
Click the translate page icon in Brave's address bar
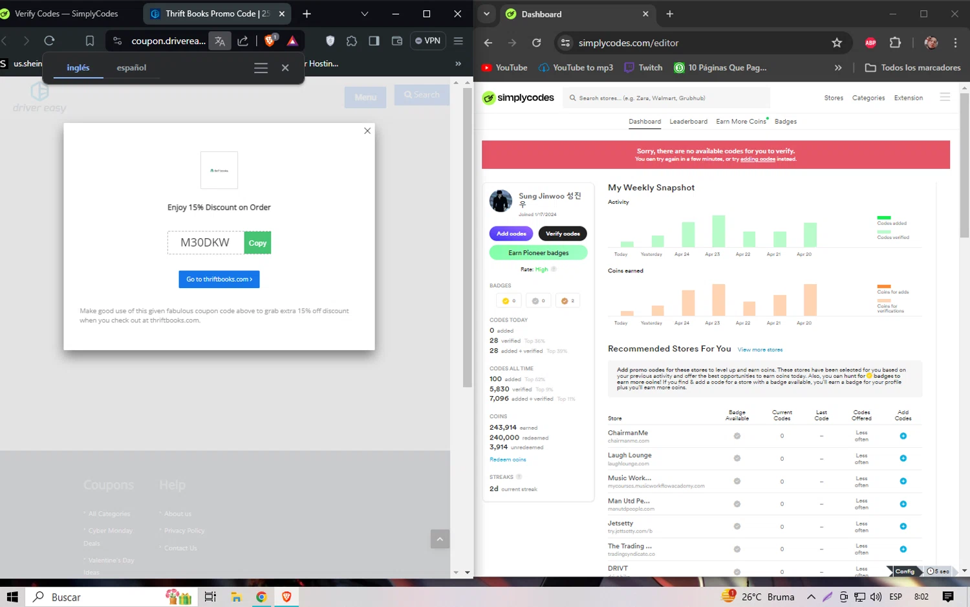[x=220, y=41]
